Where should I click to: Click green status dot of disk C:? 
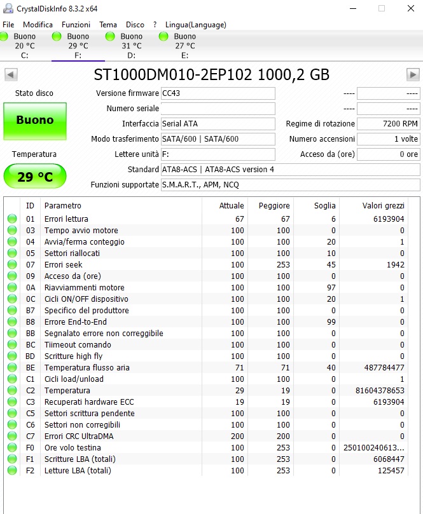[x=4, y=36]
